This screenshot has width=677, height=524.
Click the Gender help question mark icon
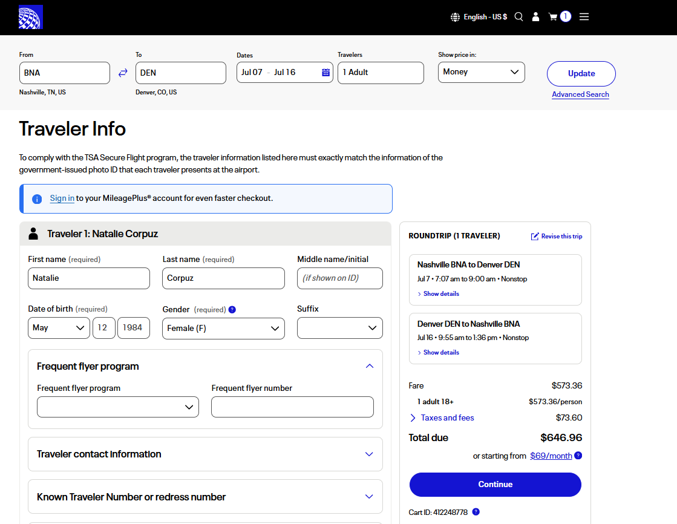click(x=232, y=310)
